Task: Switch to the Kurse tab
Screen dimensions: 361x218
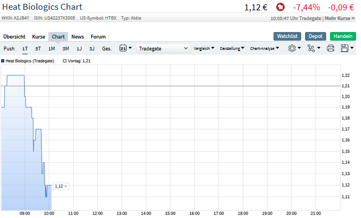Action: click(x=39, y=37)
